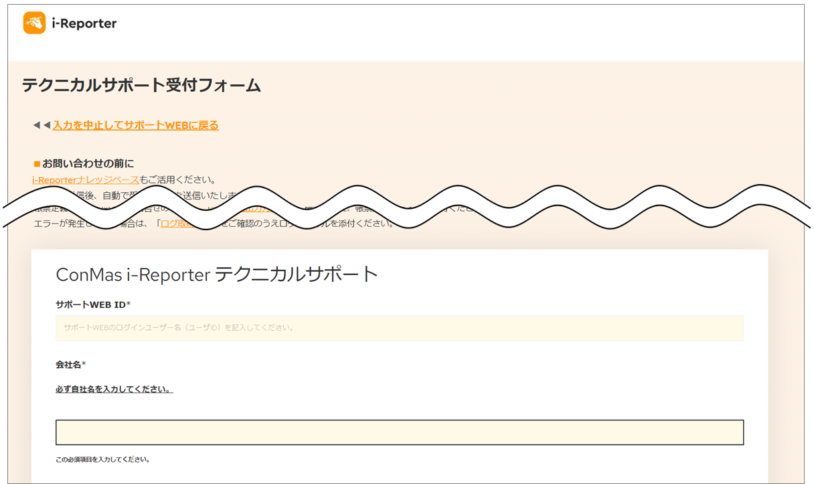Click the double back-arrow icon
This screenshot has height=484, width=814.
[x=42, y=125]
